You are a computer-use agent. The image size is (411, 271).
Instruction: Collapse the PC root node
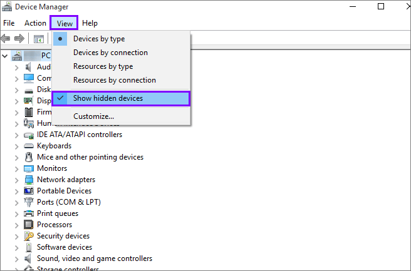coord(5,56)
